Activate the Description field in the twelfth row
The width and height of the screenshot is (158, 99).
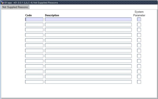[88, 76]
